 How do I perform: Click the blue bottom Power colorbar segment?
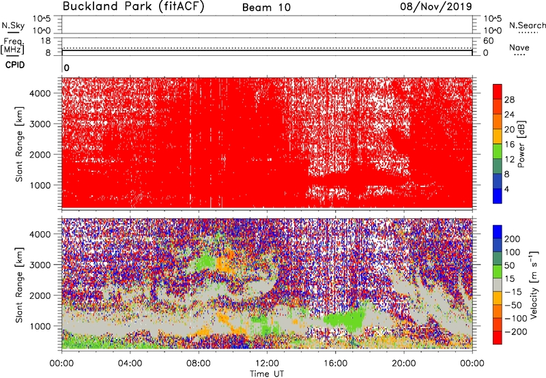(498, 196)
